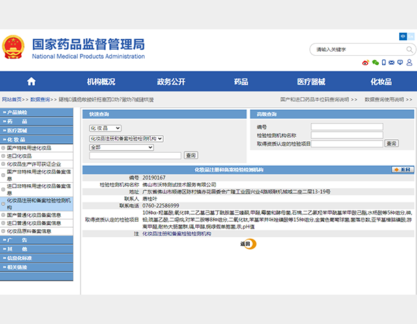Open 化妆品 navigation menu
Screen dimensions: 417x324
[x=381, y=82]
